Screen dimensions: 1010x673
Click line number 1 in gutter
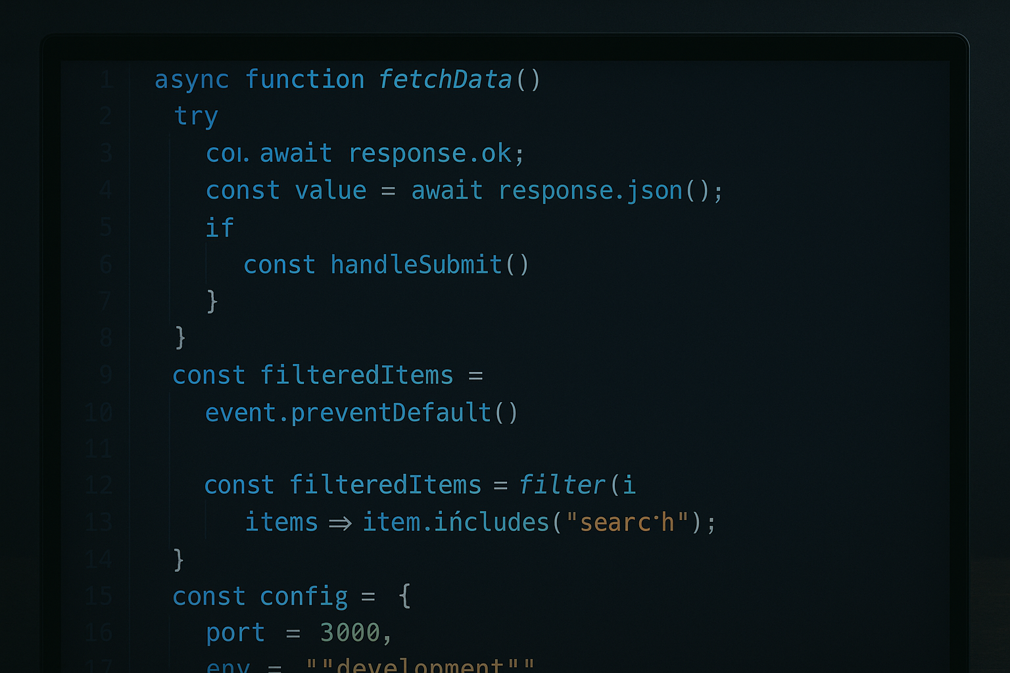pos(107,80)
